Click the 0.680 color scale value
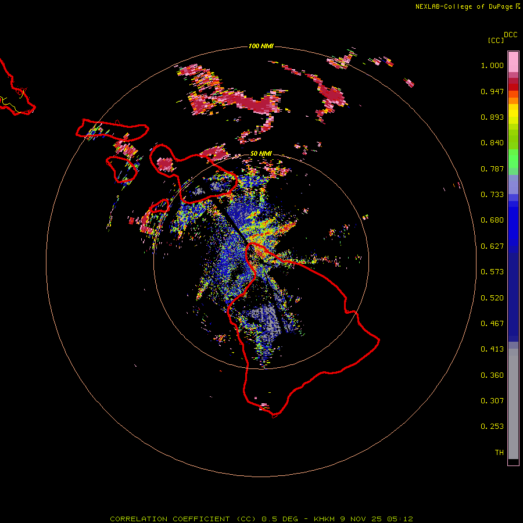Screen dimensions: 523x523 pos(492,220)
